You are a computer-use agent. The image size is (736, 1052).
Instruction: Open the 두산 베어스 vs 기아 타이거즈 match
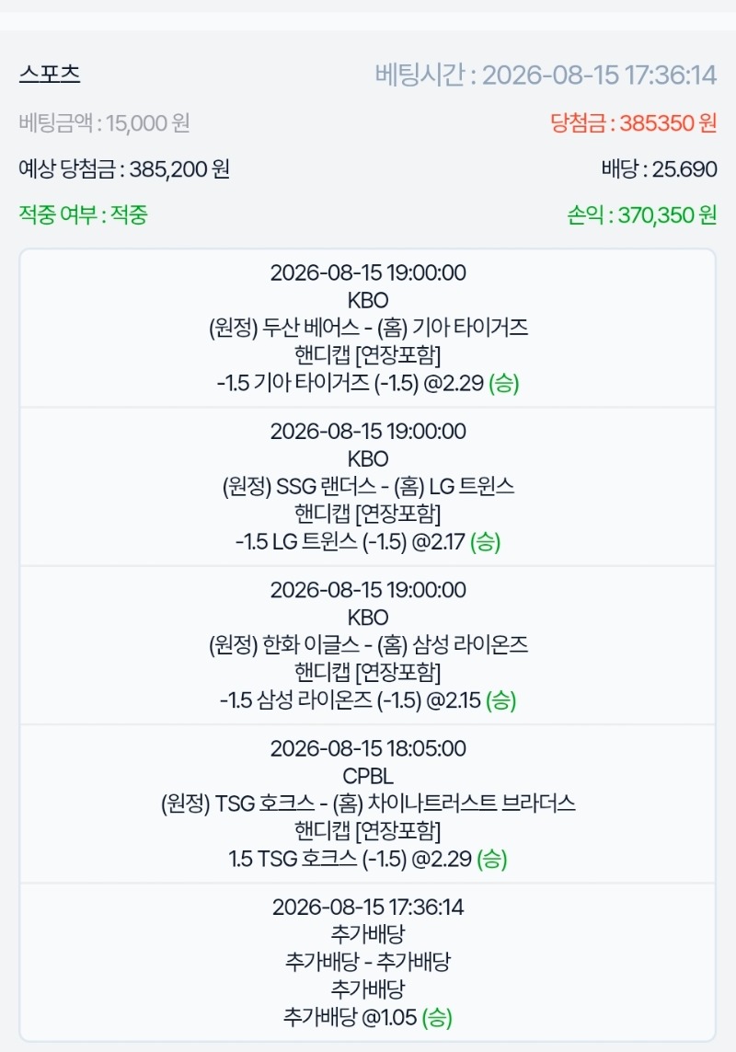pos(368,328)
